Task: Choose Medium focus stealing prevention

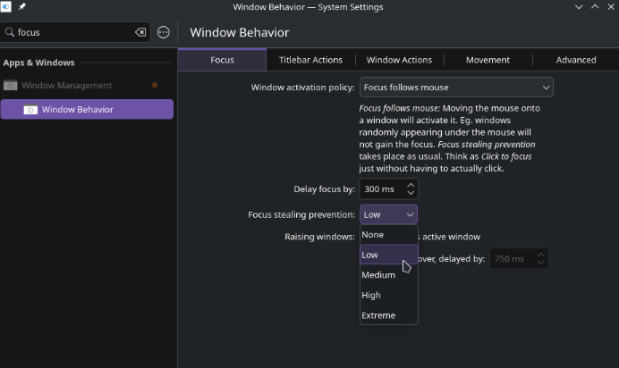Action: pos(378,275)
